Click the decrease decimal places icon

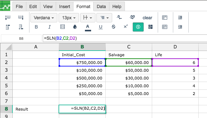tap(119, 17)
